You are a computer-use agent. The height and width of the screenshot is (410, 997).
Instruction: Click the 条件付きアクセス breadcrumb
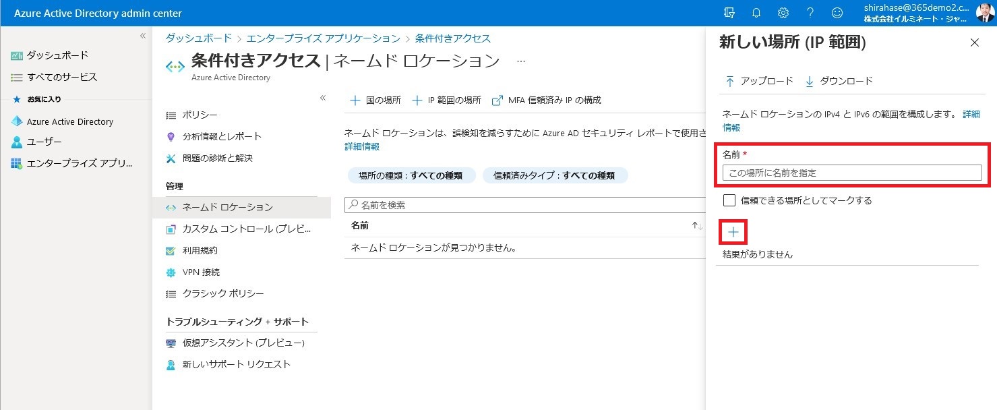click(x=453, y=38)
